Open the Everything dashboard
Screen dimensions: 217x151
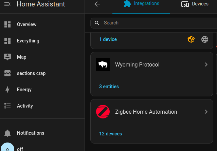coord(28,41)
